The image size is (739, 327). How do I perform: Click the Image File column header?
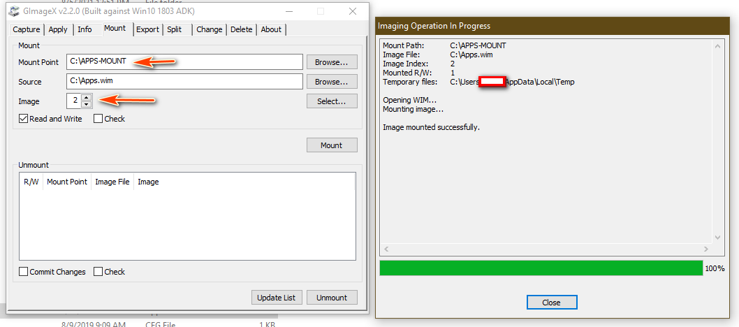(x=112, y=182)
